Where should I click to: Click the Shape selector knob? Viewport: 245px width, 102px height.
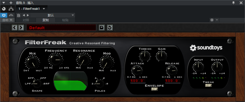click(37, 84)
